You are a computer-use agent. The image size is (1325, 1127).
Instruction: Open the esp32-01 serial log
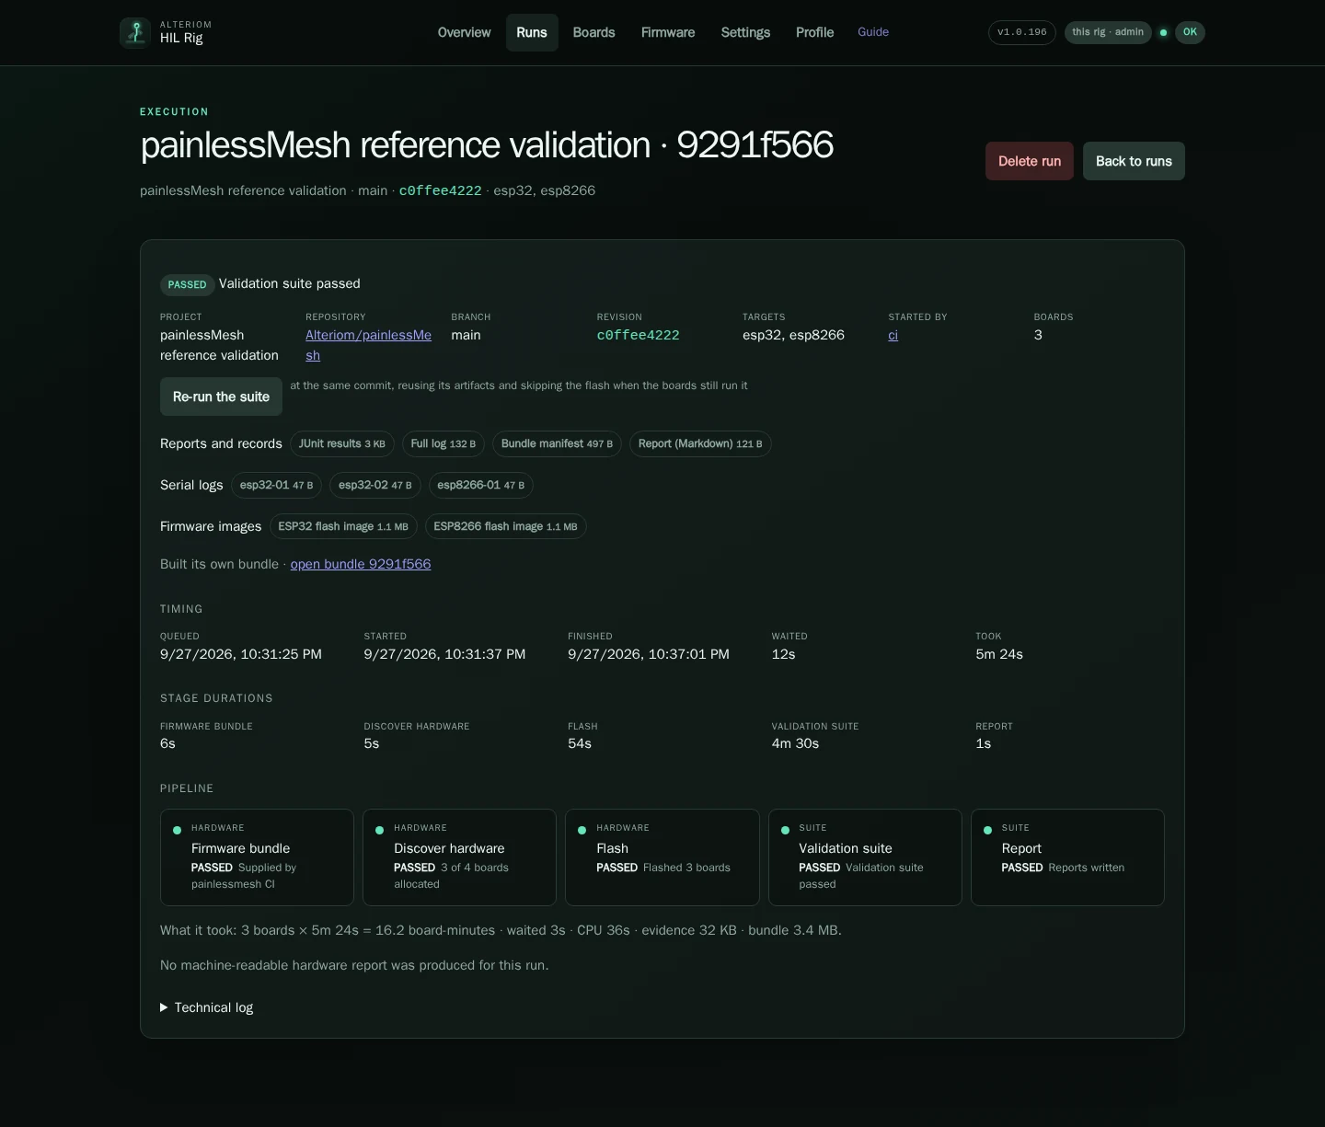coord(276,485)
